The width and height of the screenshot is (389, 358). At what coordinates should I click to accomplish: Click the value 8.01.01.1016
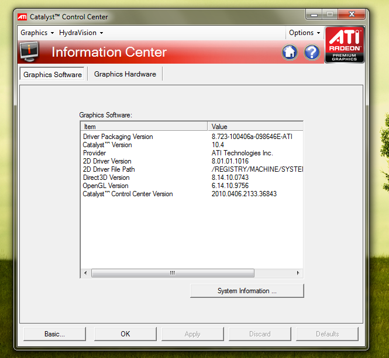pyautogui.click(x=230, y=161)
